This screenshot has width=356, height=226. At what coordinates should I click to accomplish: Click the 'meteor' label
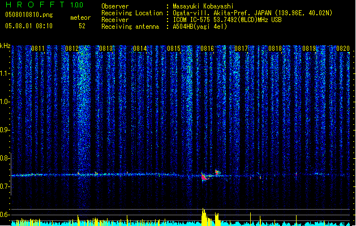pyautogui.click(x=80, y=18)
